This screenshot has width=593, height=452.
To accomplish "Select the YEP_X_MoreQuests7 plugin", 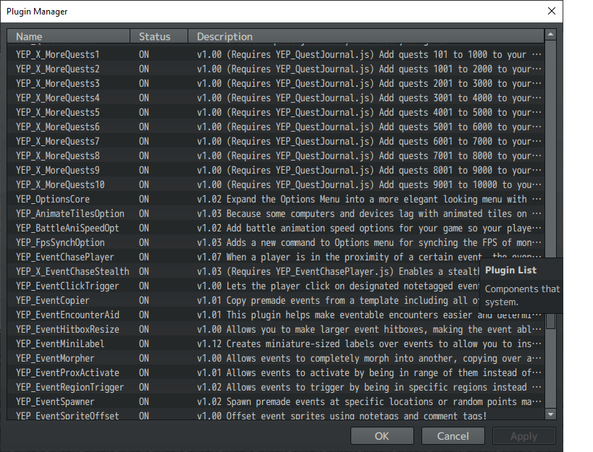I will pos(276,141).
